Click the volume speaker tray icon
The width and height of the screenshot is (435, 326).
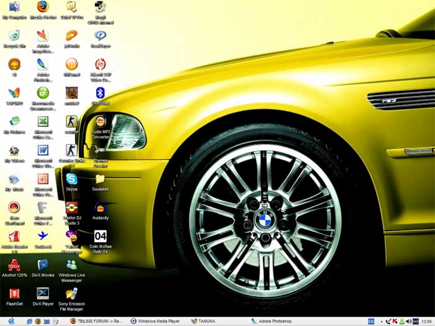408,321
